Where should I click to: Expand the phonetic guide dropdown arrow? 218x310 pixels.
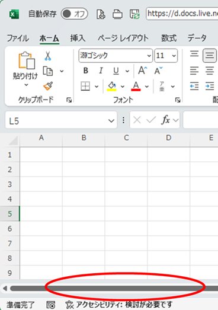click(173, 87)
